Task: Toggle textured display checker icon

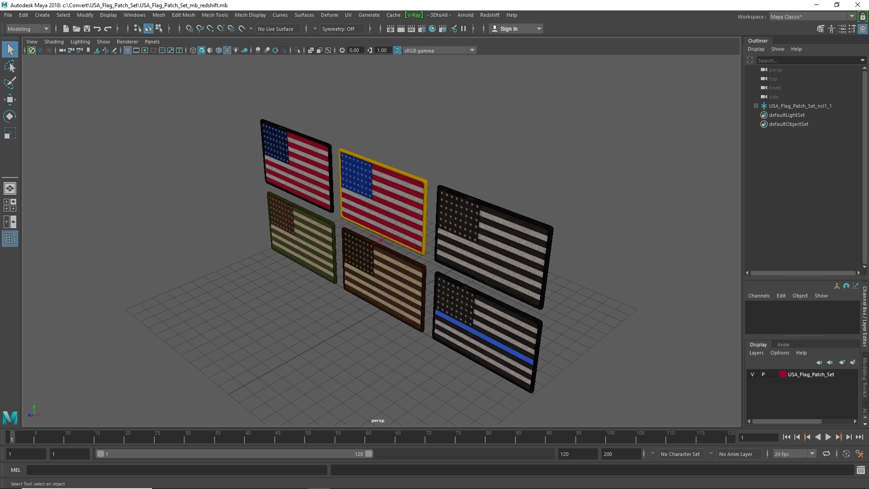Action: point(227,50)
